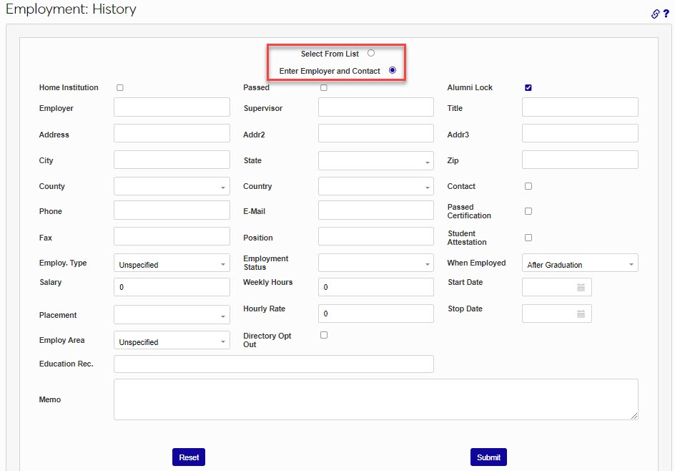This screenshot has height=471, width=675.
Task: Expand the When Employed dropdown
Action: pyautogui.click(x=579, y=264)
